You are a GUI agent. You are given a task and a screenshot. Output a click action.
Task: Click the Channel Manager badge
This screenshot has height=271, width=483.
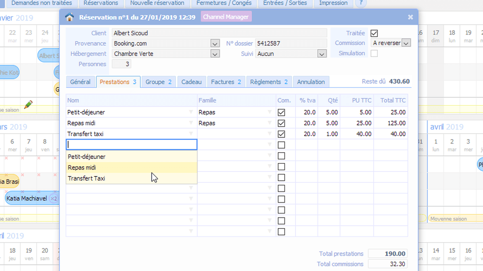pos(226,17)
